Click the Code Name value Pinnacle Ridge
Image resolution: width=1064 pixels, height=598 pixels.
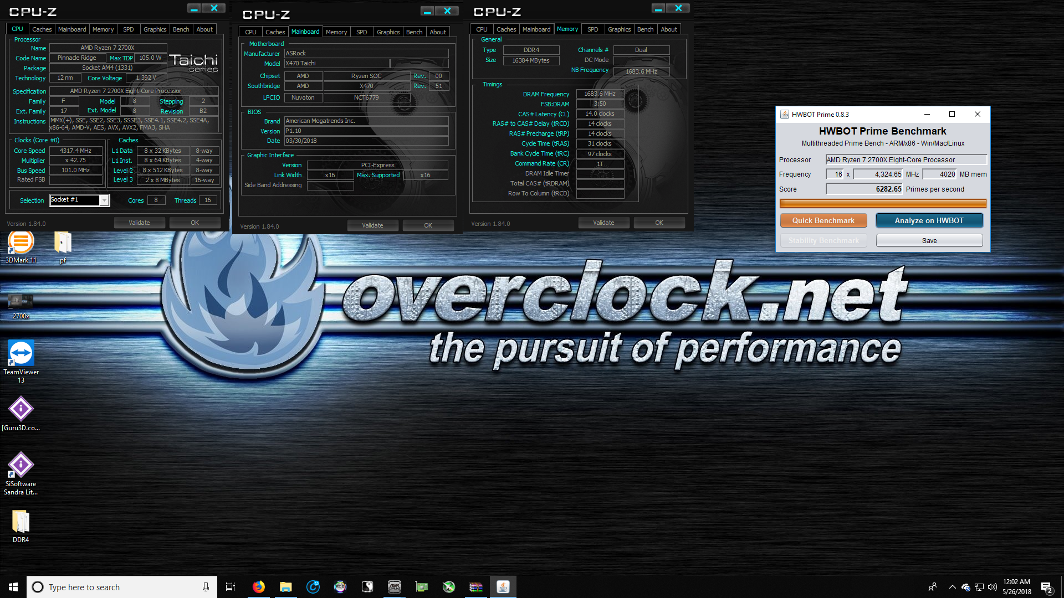[x=77, y=58]
